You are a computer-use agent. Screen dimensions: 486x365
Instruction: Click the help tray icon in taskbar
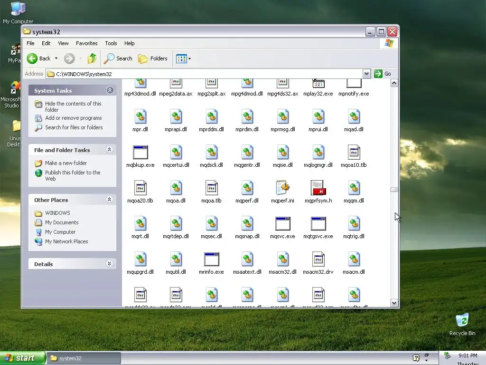416,358
